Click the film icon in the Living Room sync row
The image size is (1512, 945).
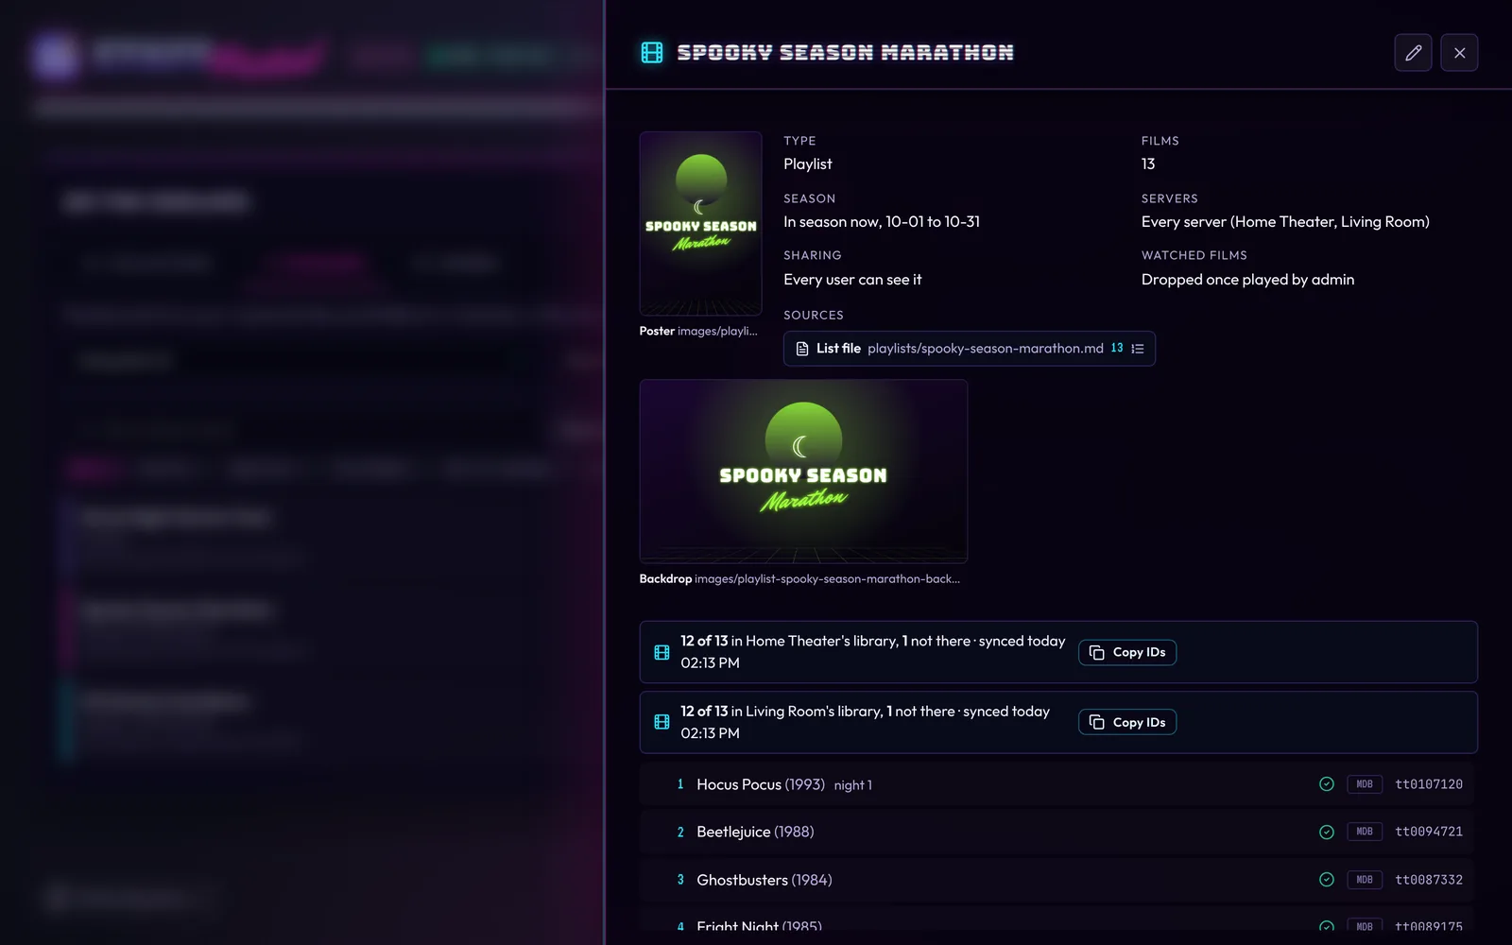pos(661,722)
